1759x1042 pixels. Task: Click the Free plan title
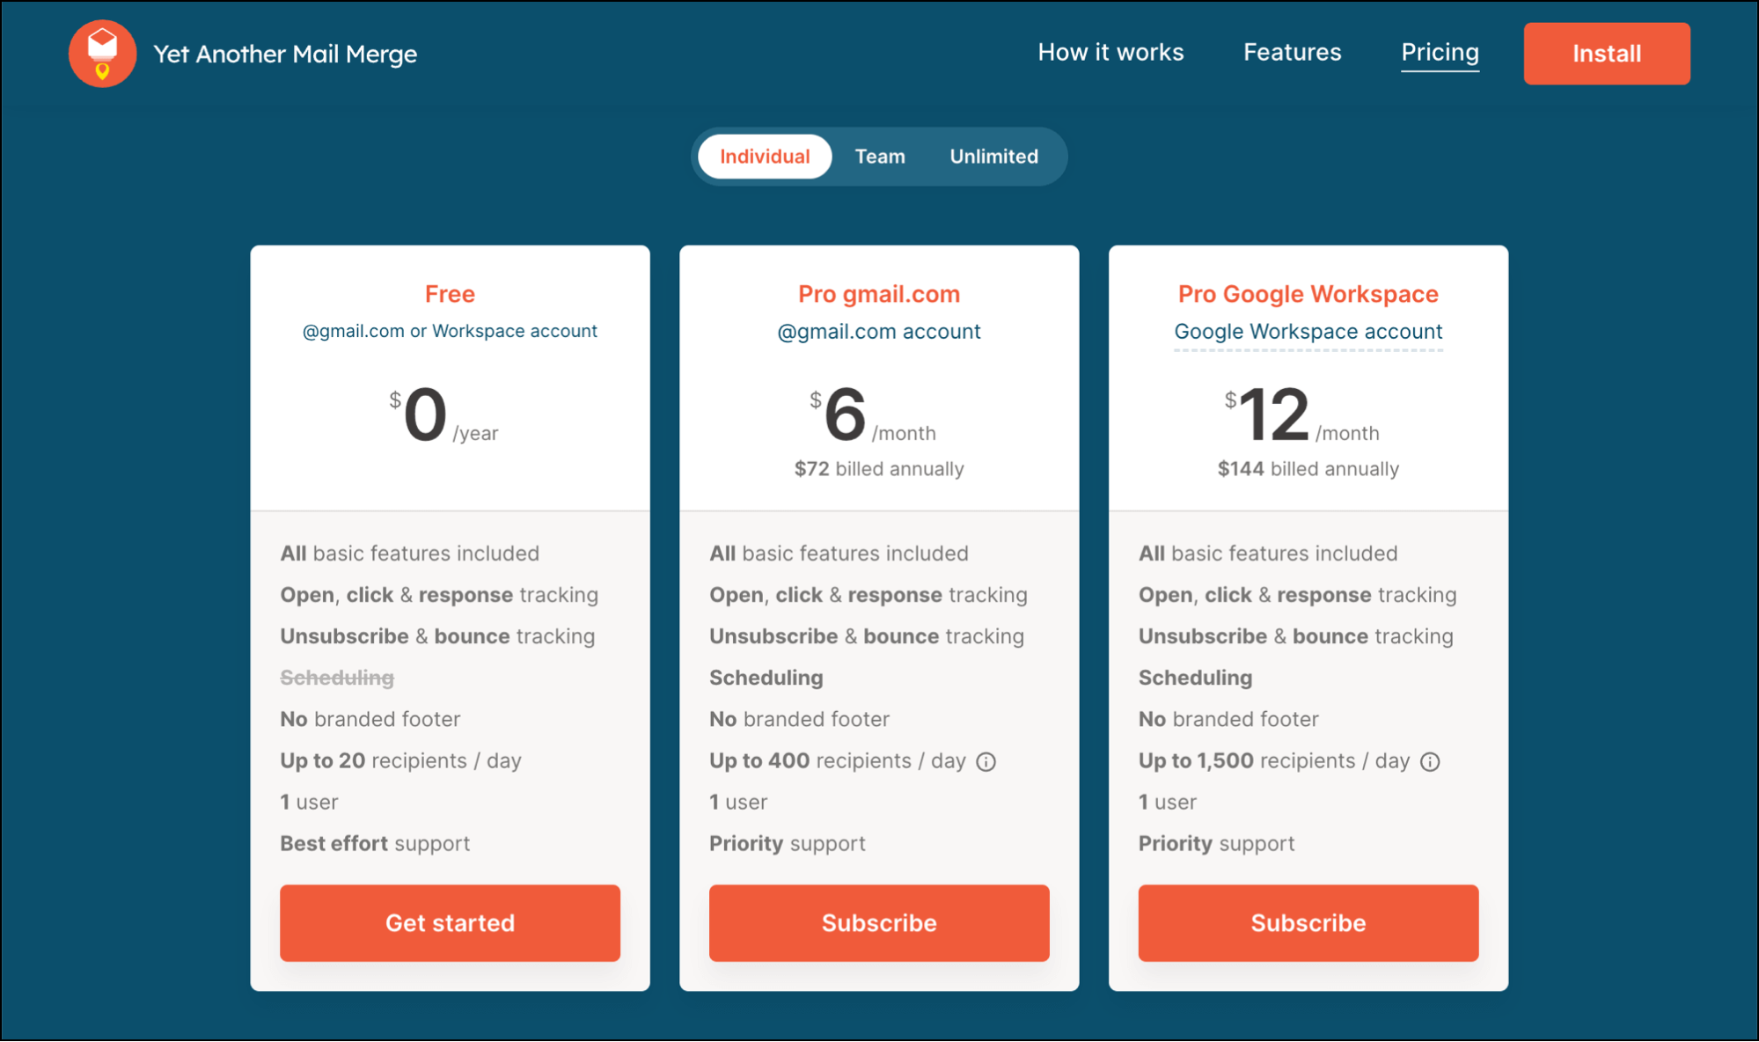pyautogui.click(x=450, y=294)
